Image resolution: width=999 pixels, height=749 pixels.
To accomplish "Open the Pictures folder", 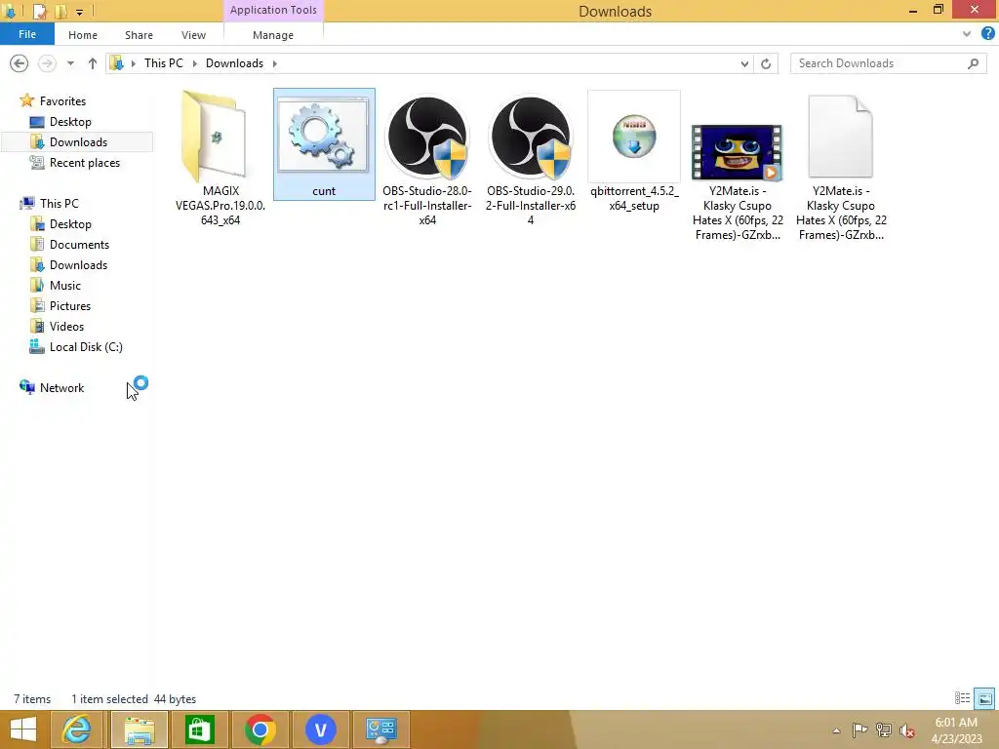I will [70, 305].
